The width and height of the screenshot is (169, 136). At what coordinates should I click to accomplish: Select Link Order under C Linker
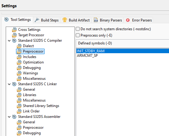click(x=31, y=111)
